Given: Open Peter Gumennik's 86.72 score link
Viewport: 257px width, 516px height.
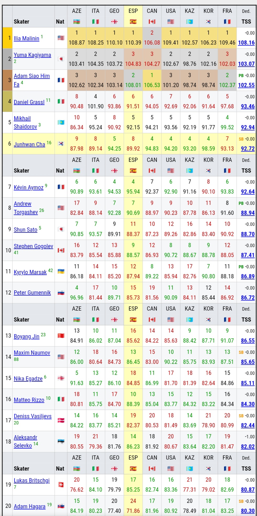Looking at the screenshot, I should 248,298.
